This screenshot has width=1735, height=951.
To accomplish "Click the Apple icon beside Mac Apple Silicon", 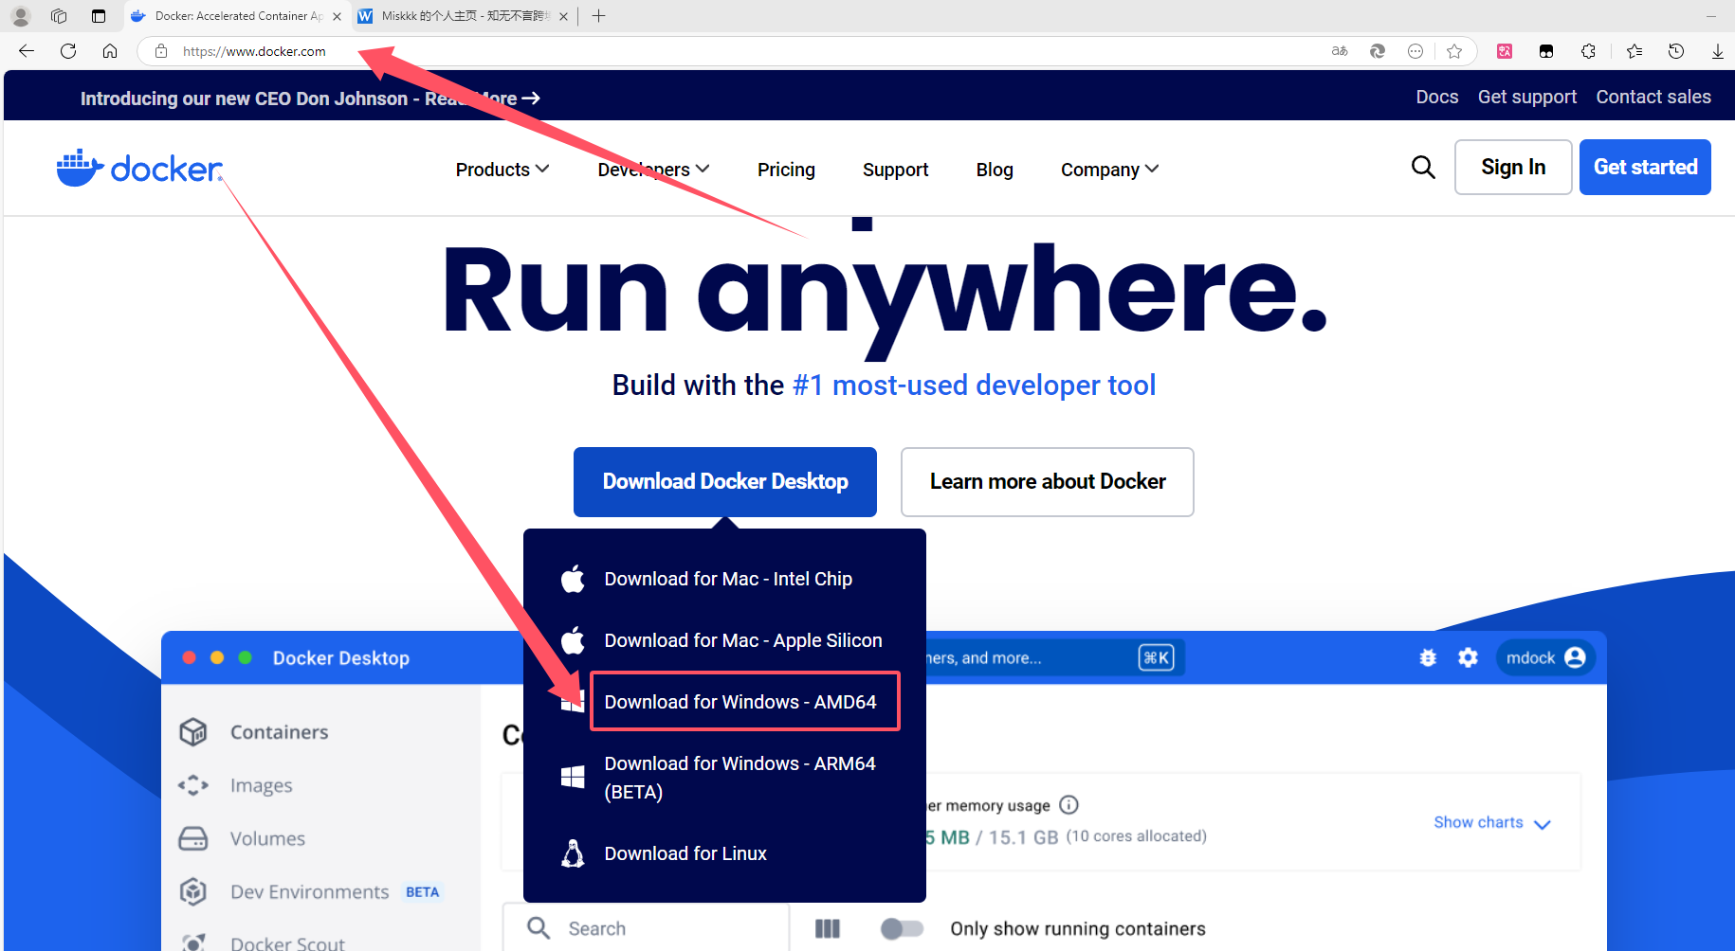I will click(573, 640).
